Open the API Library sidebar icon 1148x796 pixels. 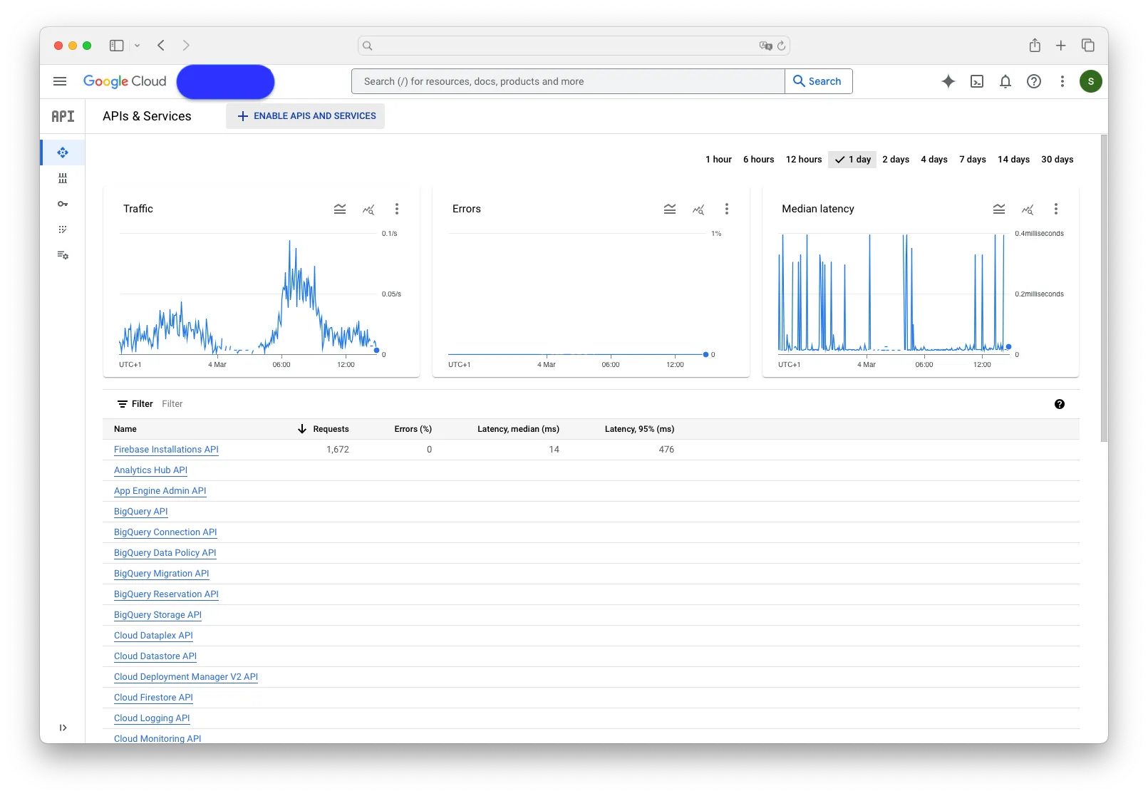pyautogui.click(x=63, y=178)
